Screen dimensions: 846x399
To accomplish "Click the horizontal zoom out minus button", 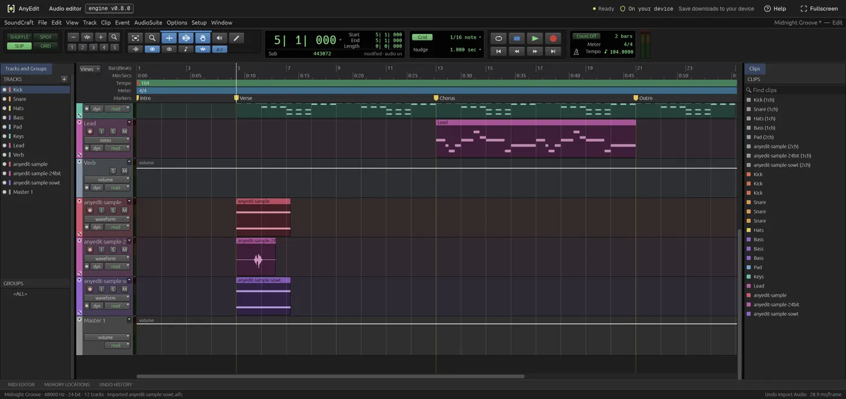I will [74, 37].
